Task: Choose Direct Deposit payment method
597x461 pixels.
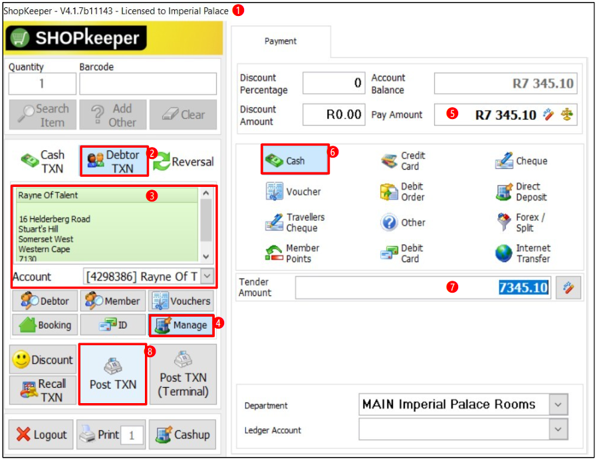Action: coord(522,192)
